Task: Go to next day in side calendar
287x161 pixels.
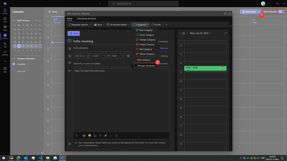Action: tap(187, 34)
